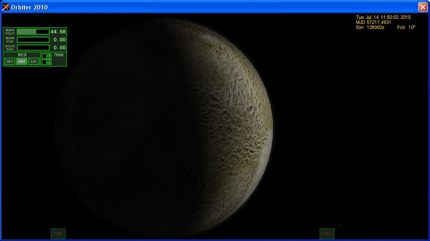Click the main engine thrust bar
The image size is (430, 241).
click(33, 40)
